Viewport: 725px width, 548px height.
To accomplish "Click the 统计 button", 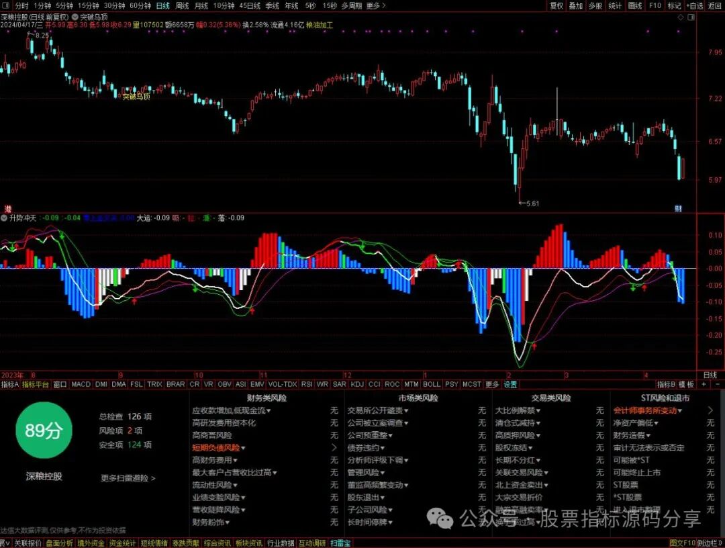I will click(x=615, y=5).
